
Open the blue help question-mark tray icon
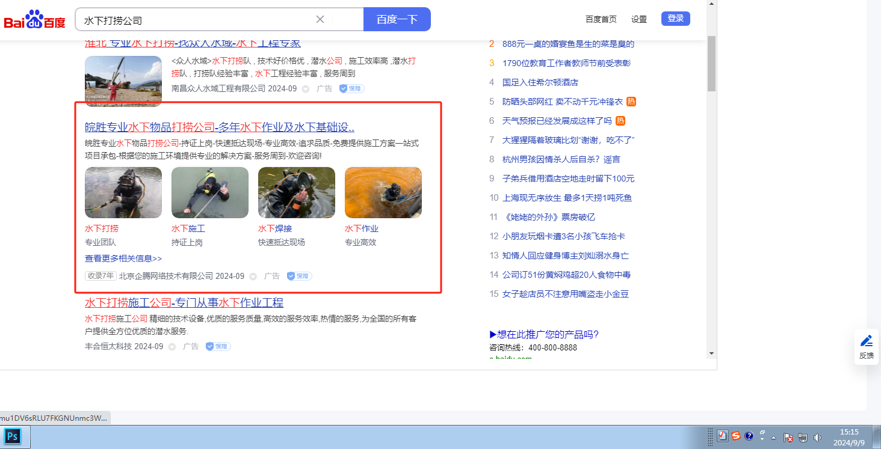point(749,436)
